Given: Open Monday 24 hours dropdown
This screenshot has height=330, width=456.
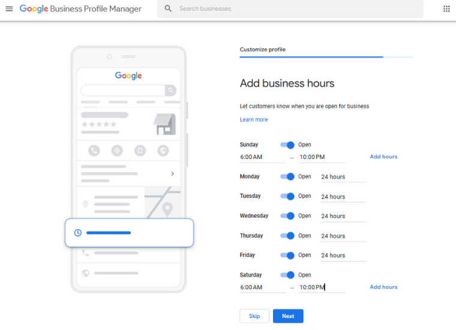Looking at the screenshot, I should click(343, 177).
